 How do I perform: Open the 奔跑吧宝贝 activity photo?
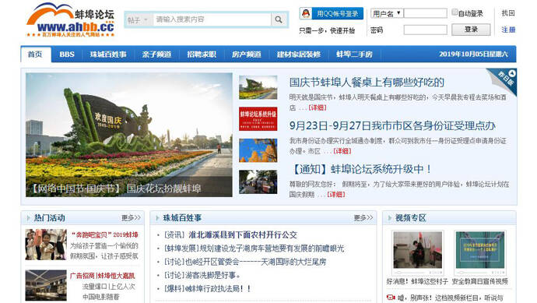46,245
